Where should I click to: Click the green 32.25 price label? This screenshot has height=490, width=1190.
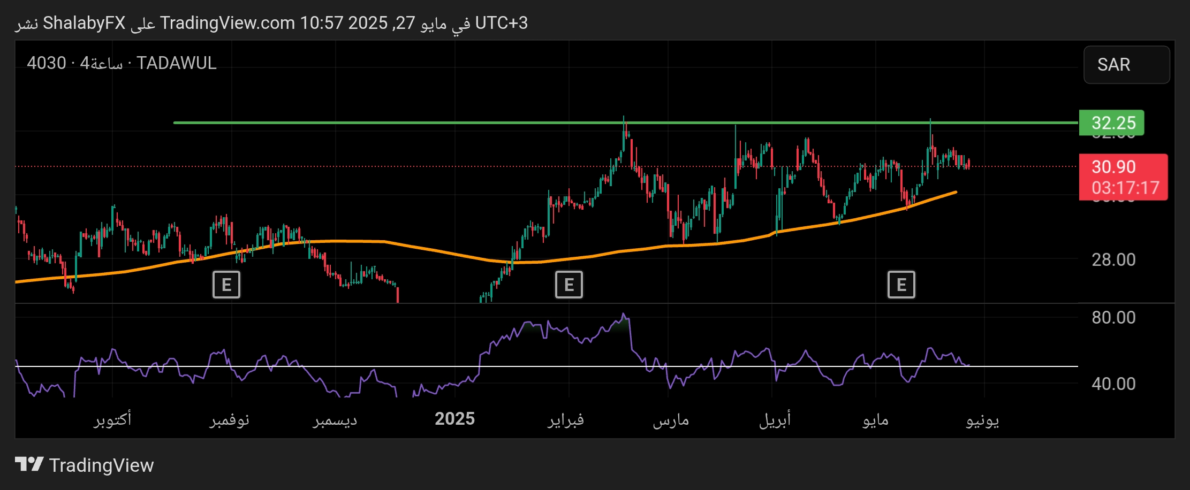[1111, 122]
